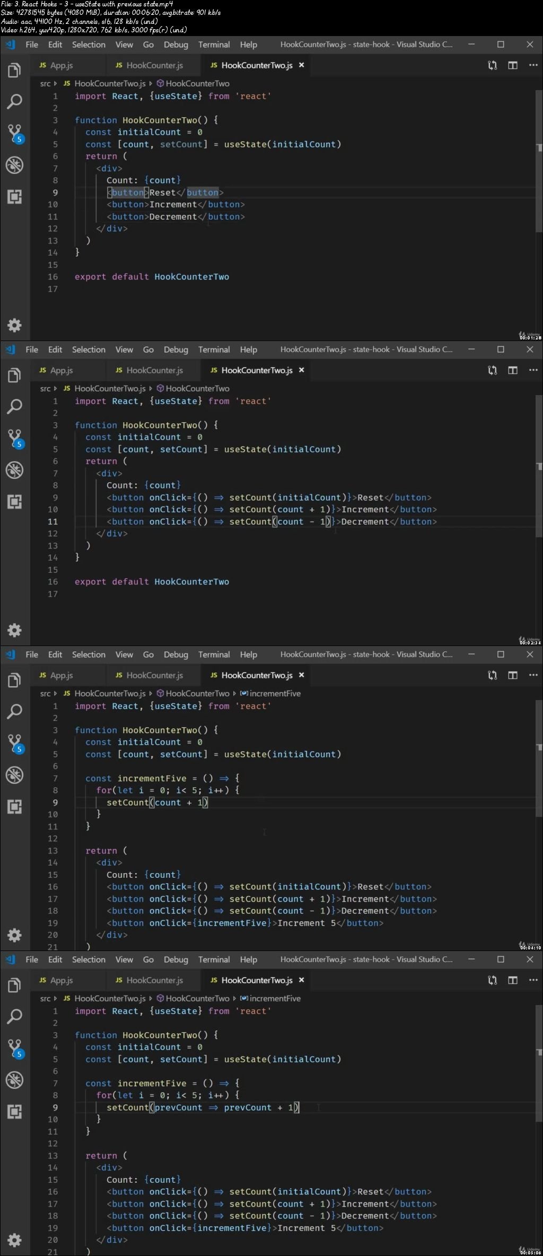
Task: Open Source Control icon in the 00:02:34 frame
Action: [14, 439]
